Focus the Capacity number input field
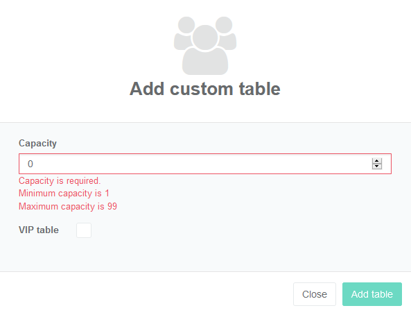 [205, 164]
